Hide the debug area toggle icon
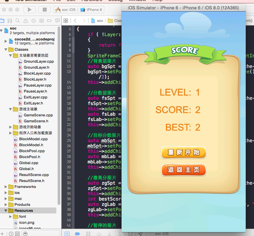This screenshot has width=254, height=236. point(67,234)
